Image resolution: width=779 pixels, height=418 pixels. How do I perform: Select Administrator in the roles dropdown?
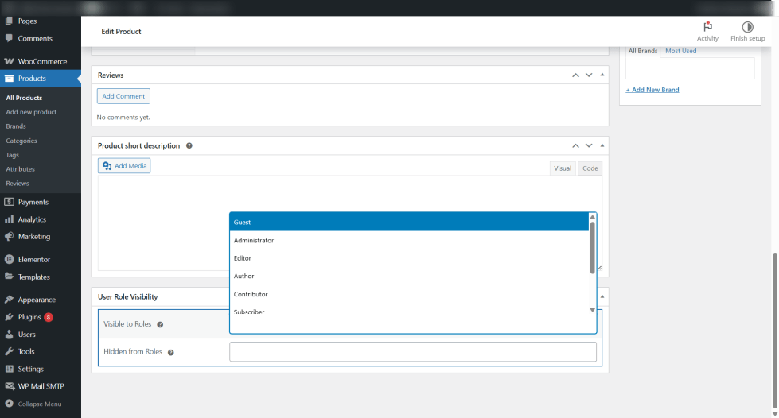409,240
